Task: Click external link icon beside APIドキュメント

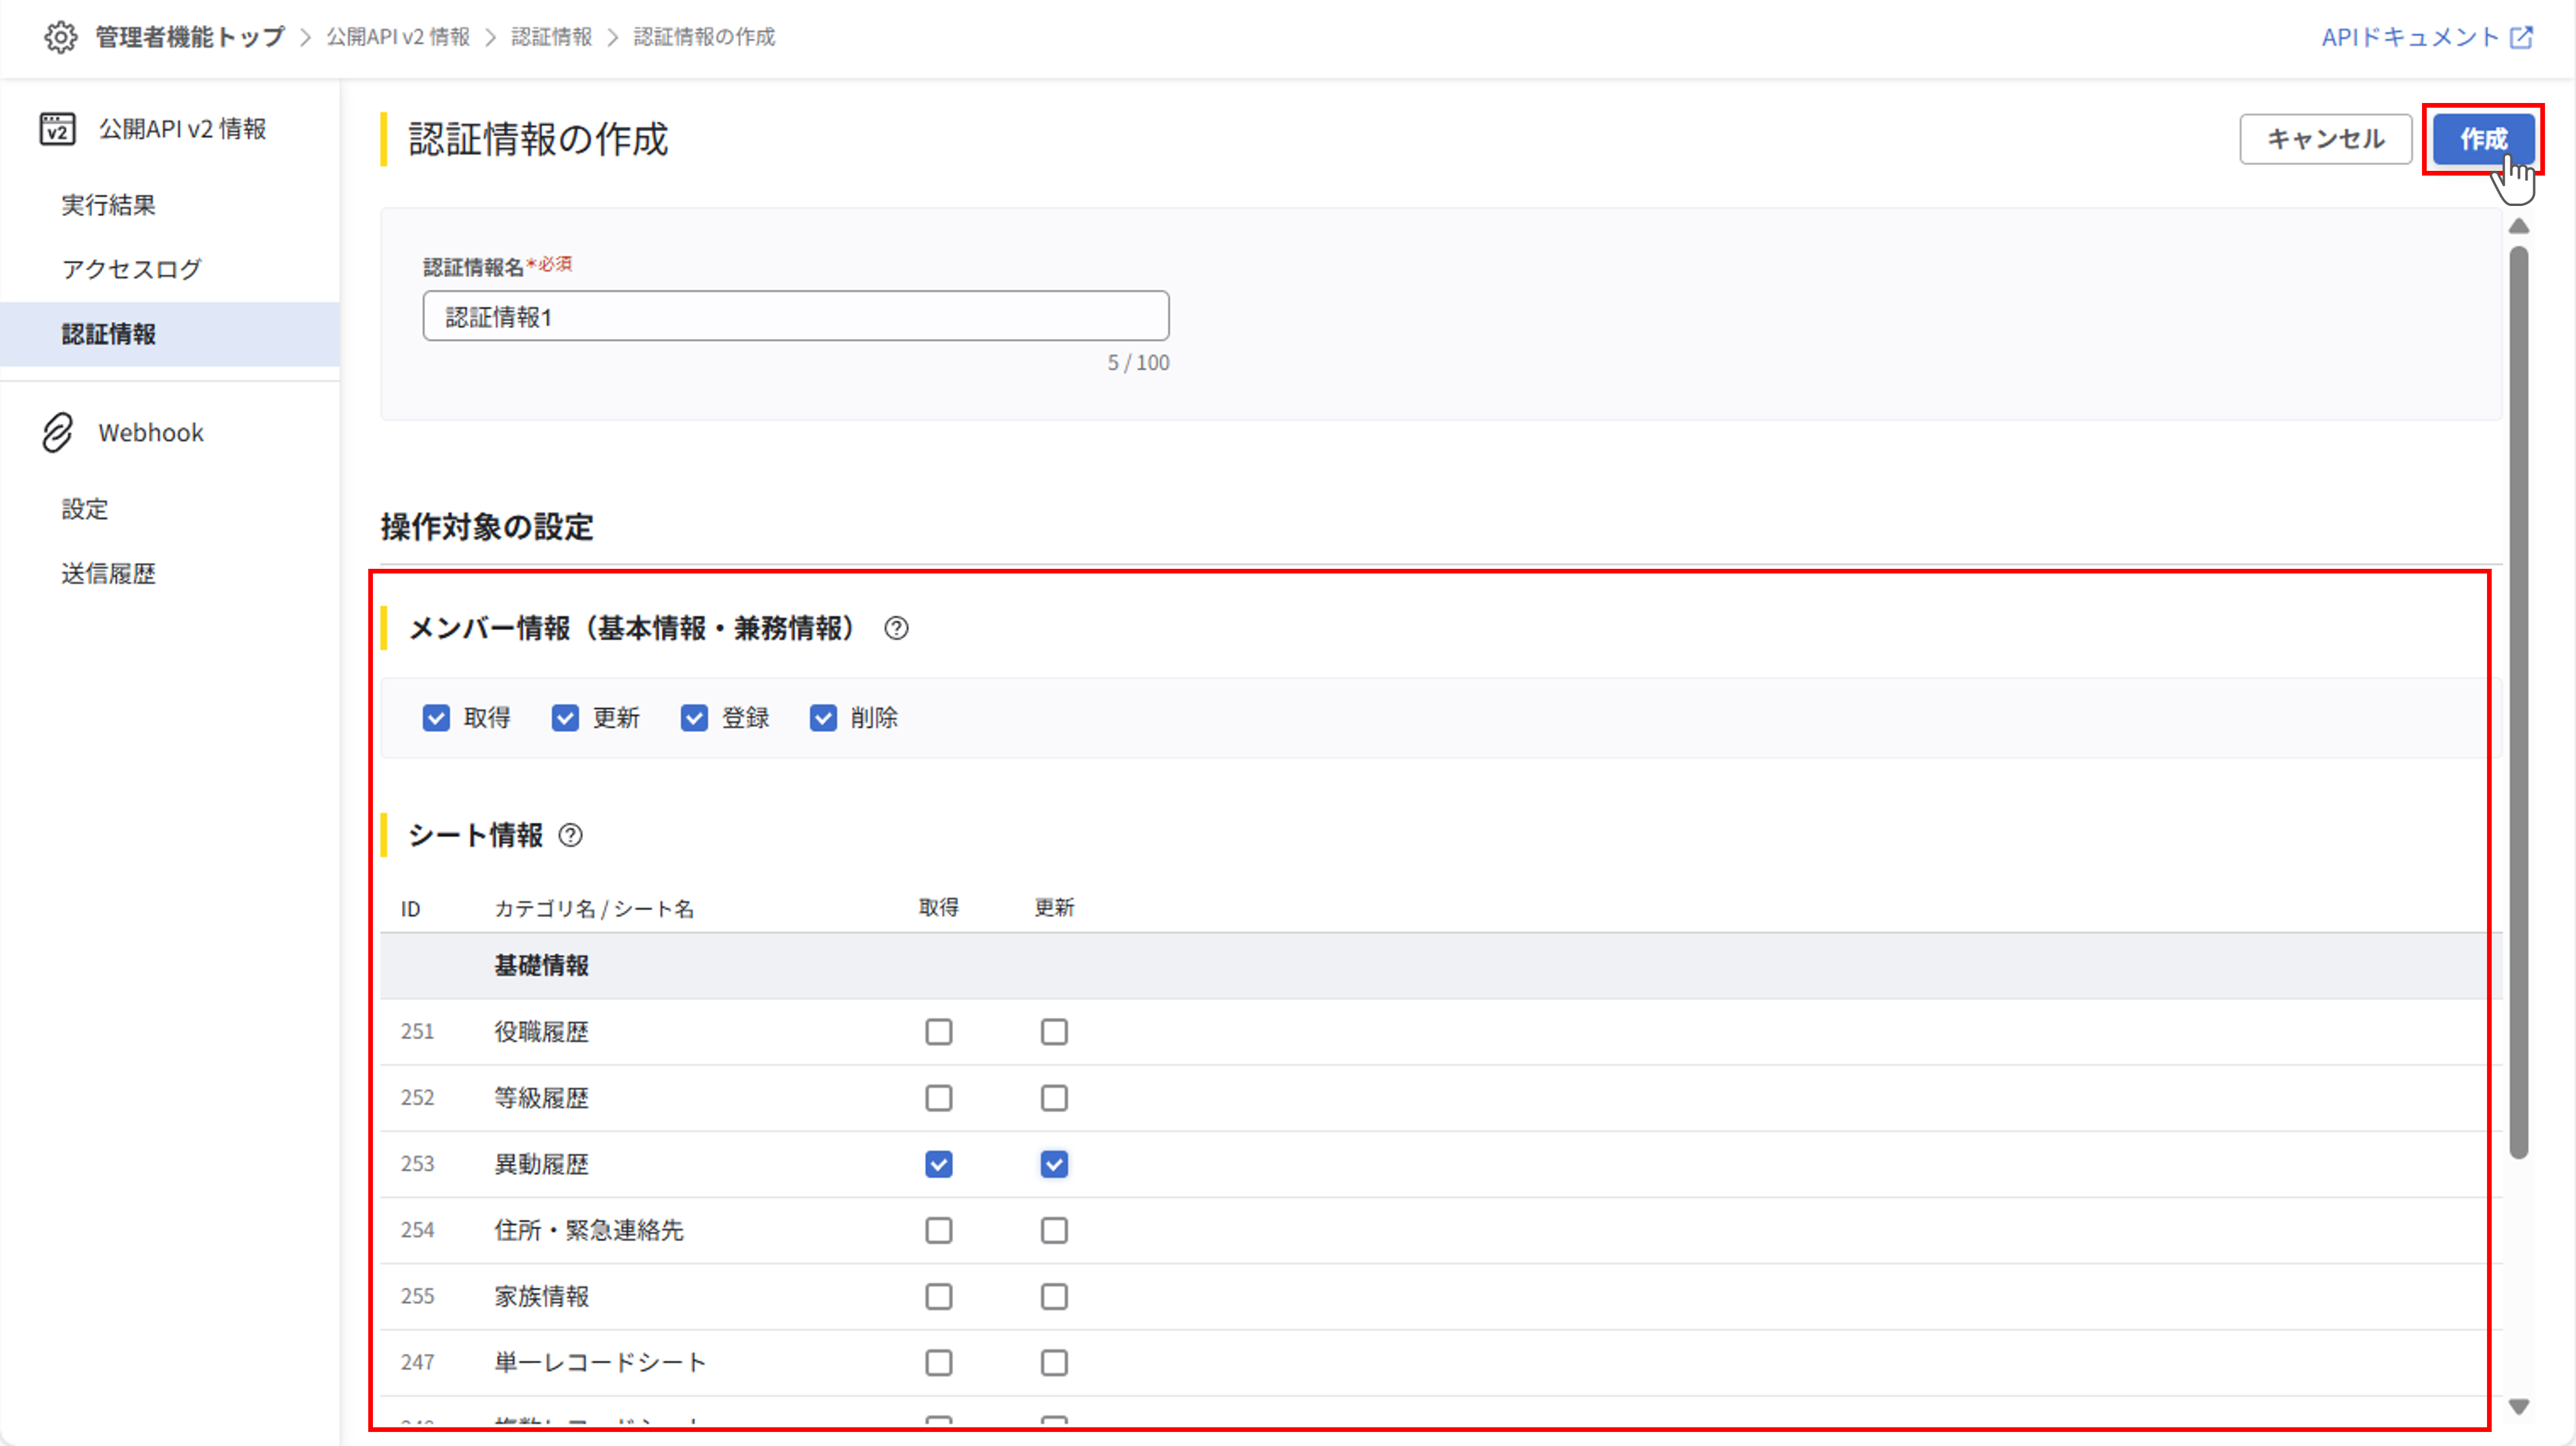Action: tap(2522, 37)
